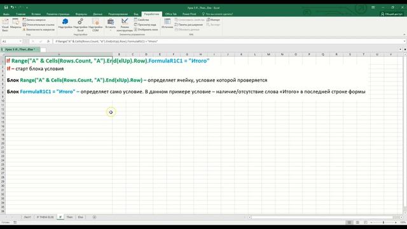This screenshot has width=407, height=229.
Task: Open the Visual Basic editor
Action: [5, 25]
